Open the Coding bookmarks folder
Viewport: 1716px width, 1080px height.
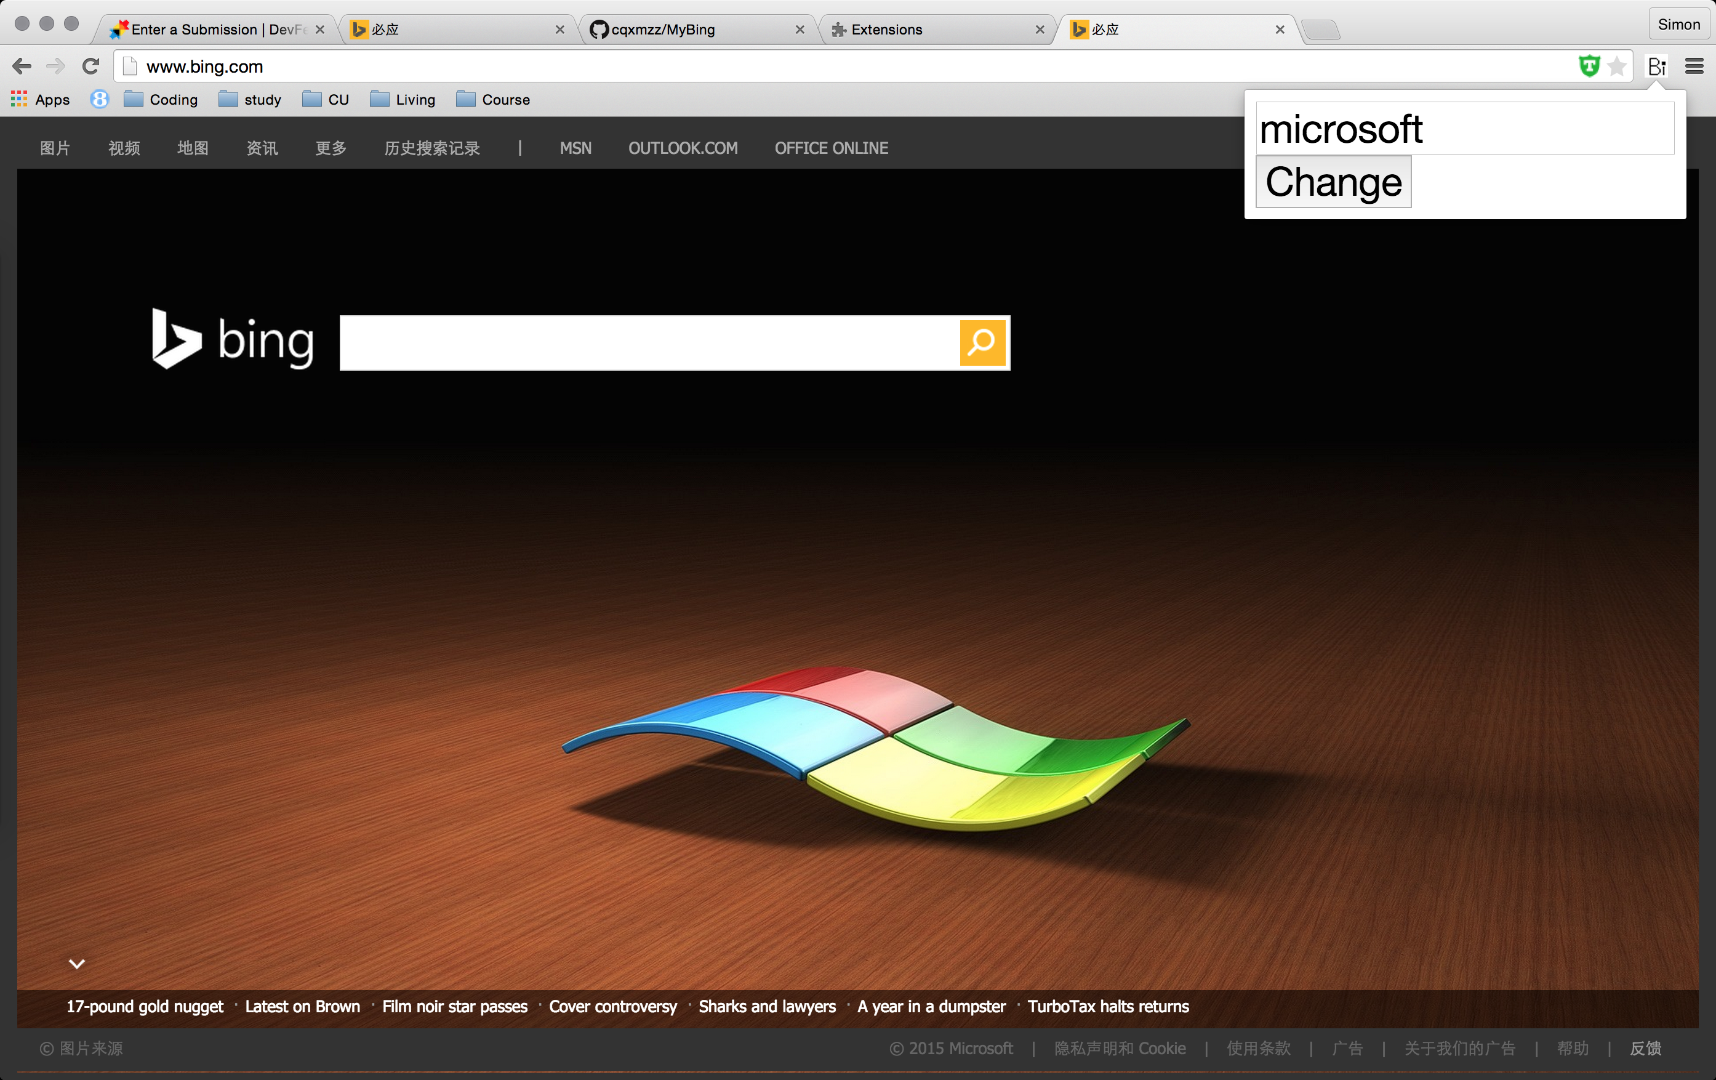coord(161,100)
